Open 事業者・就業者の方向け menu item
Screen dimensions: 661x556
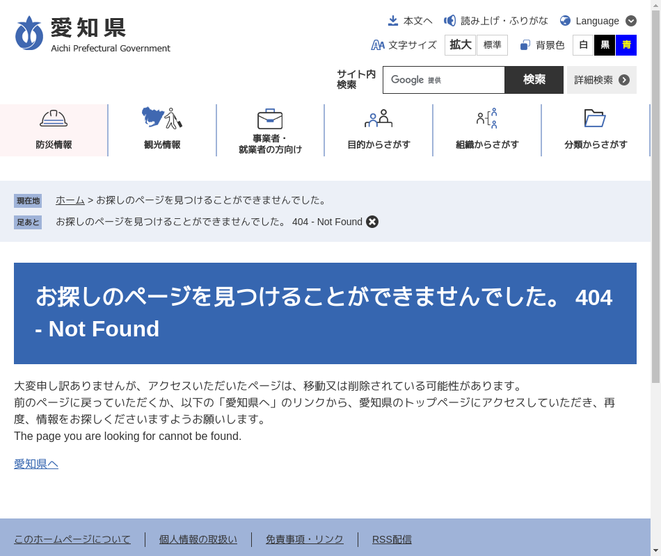[x=270, y=130]
